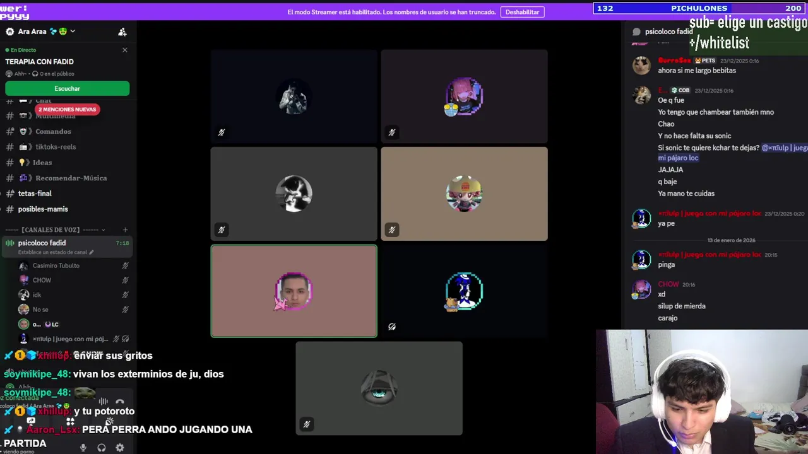808x454 pixels.
Task: Disconnect from voice with the hang-up icon
Action: tap(120, 402)
